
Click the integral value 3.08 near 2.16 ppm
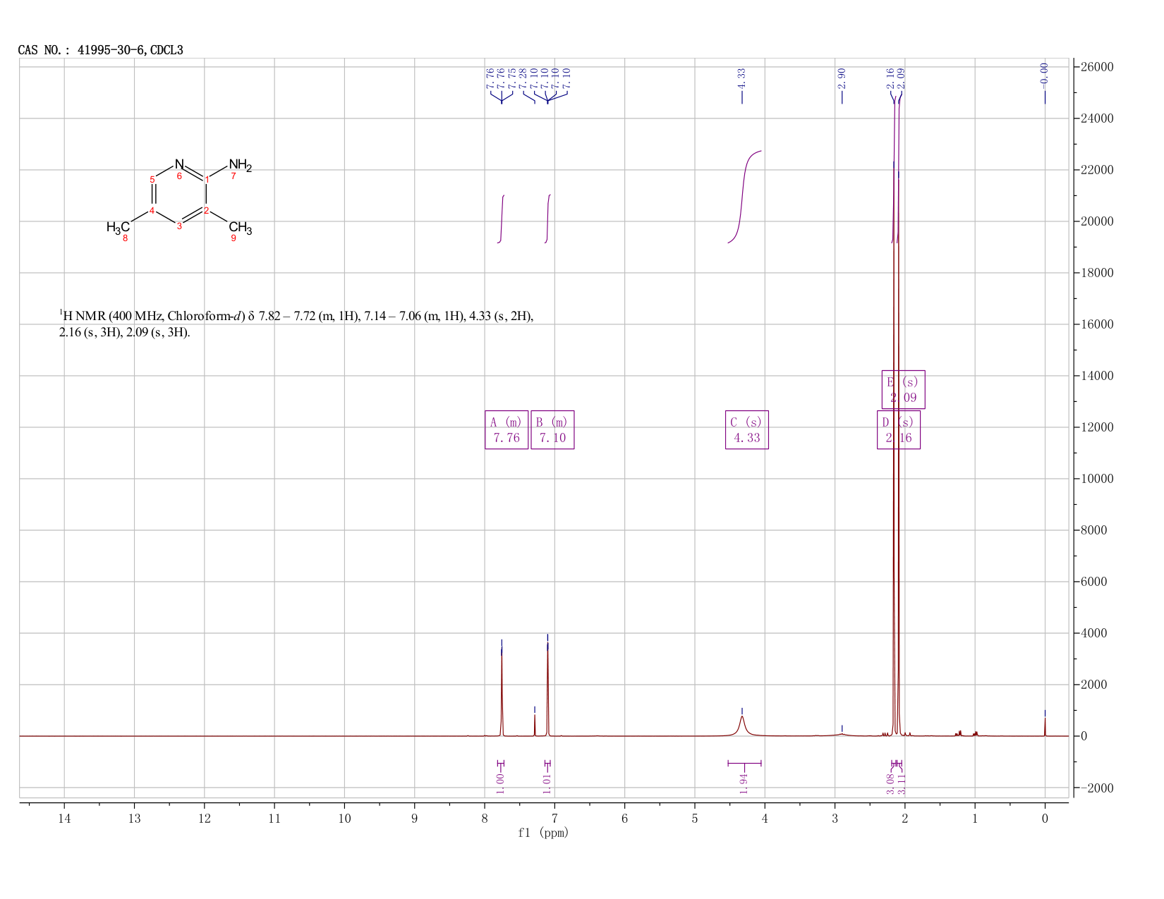(891, 784)
